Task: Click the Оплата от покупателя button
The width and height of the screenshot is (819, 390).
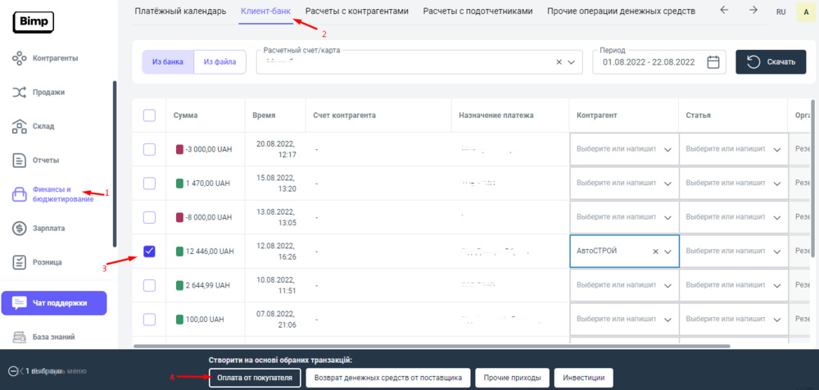Action: pyautogui.click(x=255, y=378)
